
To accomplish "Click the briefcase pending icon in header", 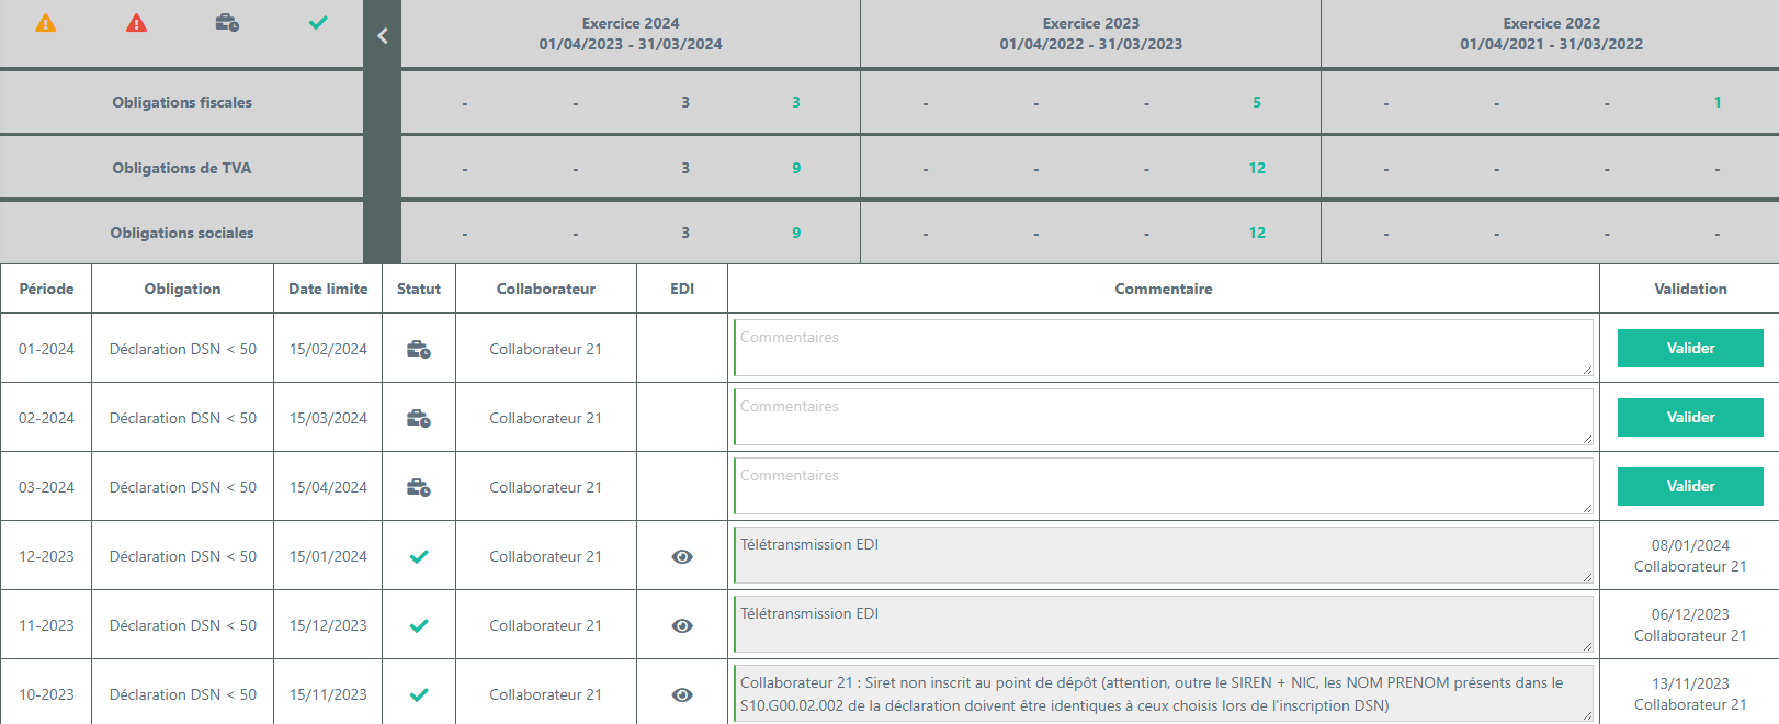I will [x=226, y=23].
